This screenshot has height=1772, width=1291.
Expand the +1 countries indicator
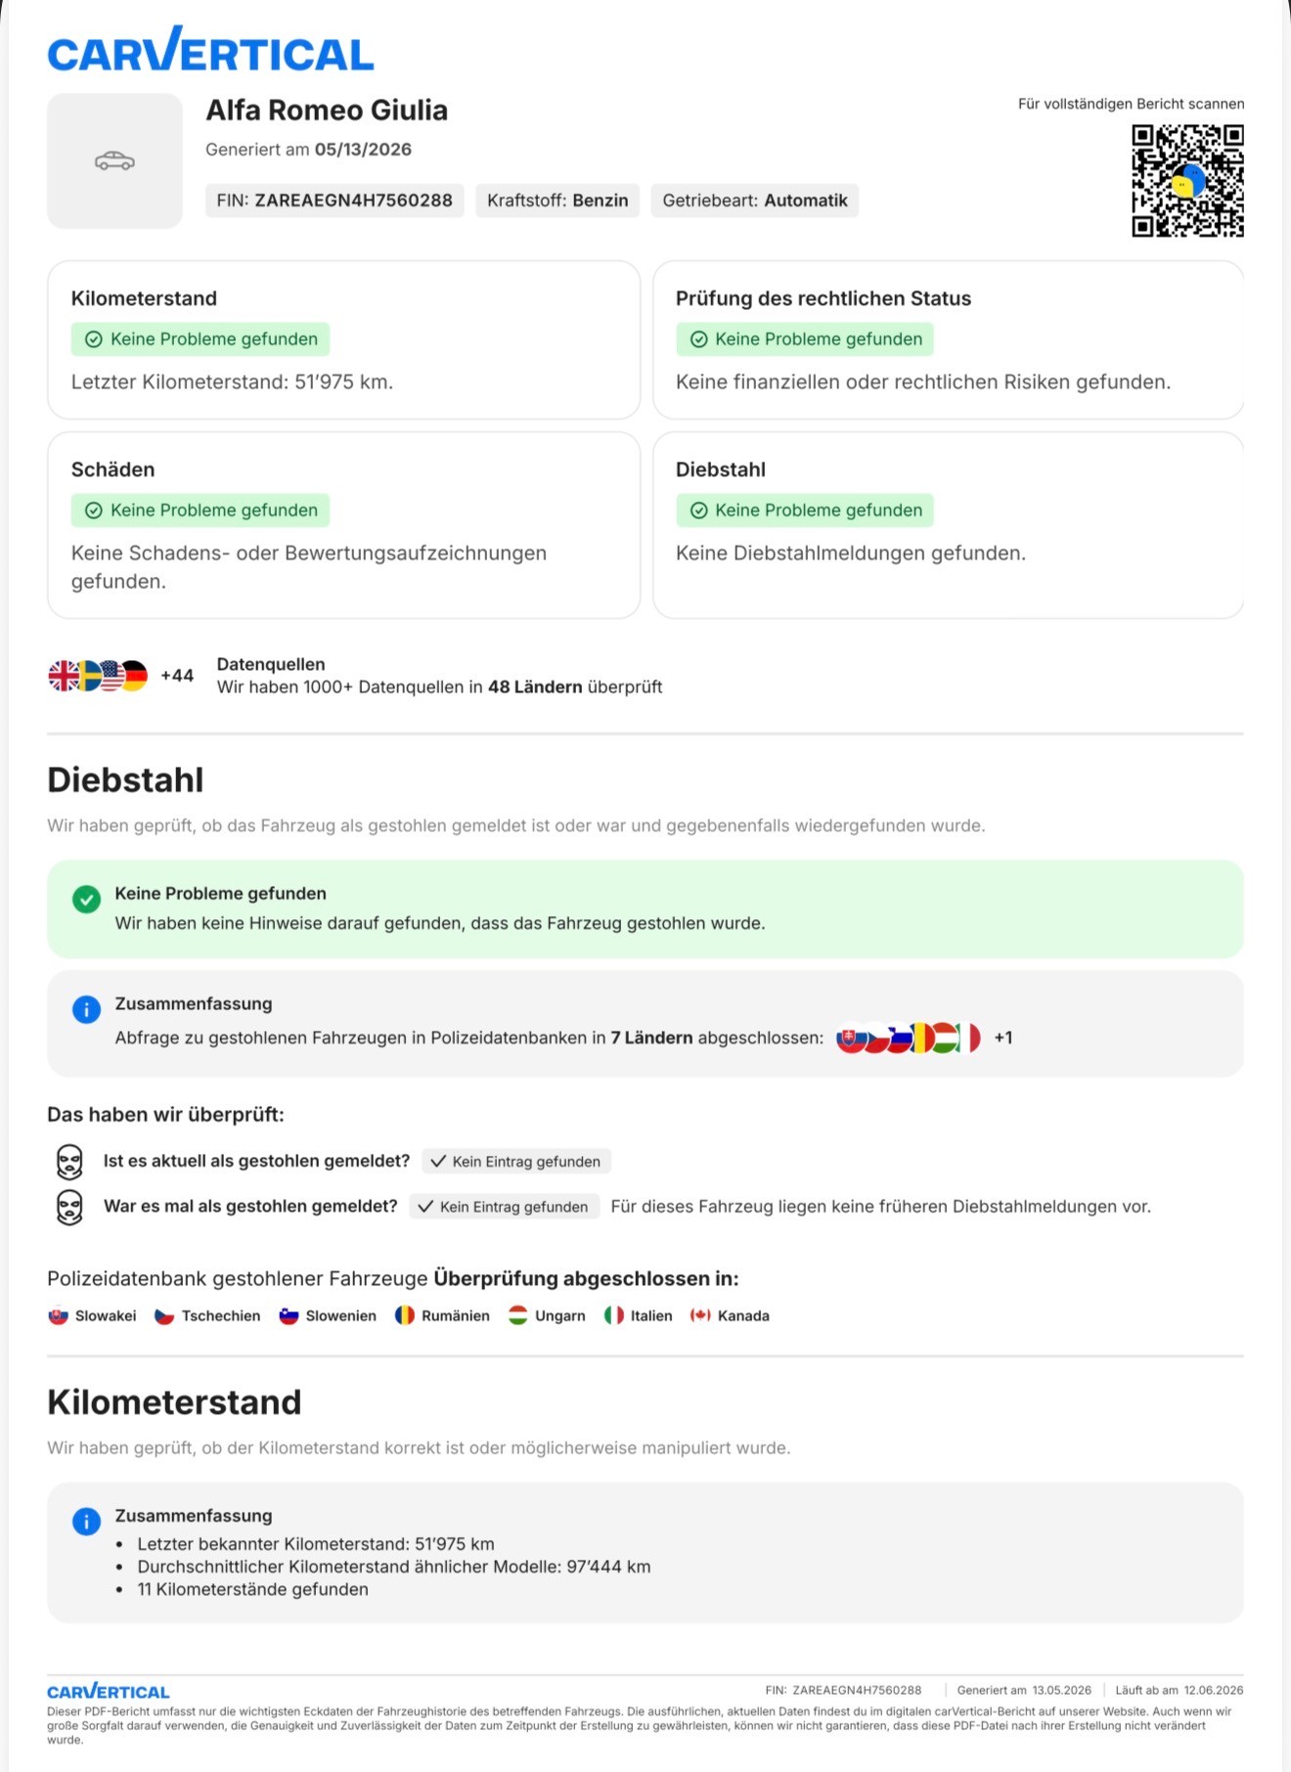[x=1003, y=1038]
